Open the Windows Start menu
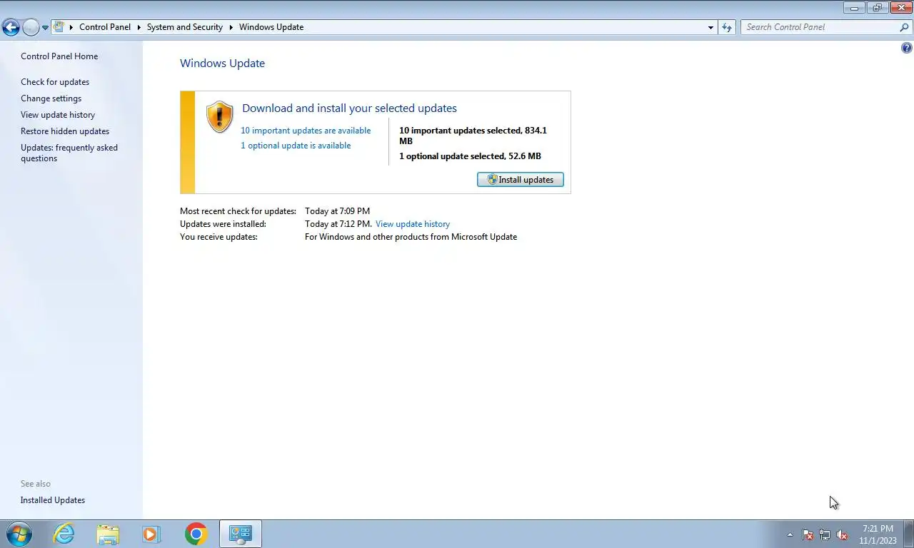The height and width of the screenshot is (548, 914). (19, 534)
